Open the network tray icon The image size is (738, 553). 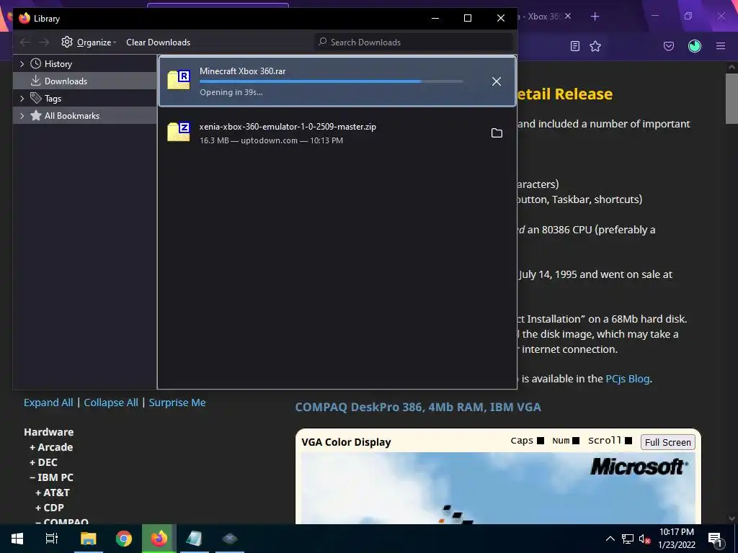(628, 539)
